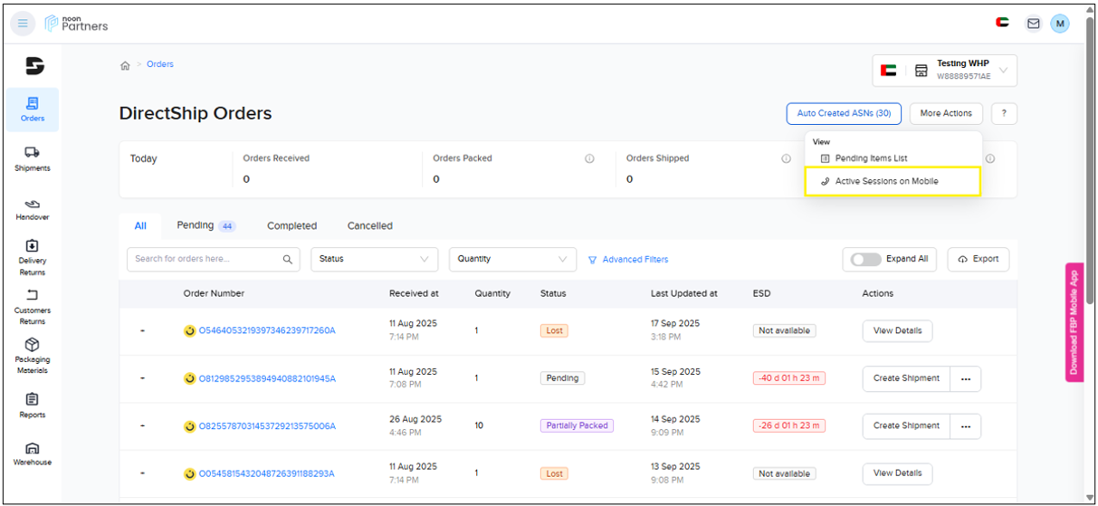Go to Handover in sidebar
This screenshot has height=506, width=1098.
point(33,209)
